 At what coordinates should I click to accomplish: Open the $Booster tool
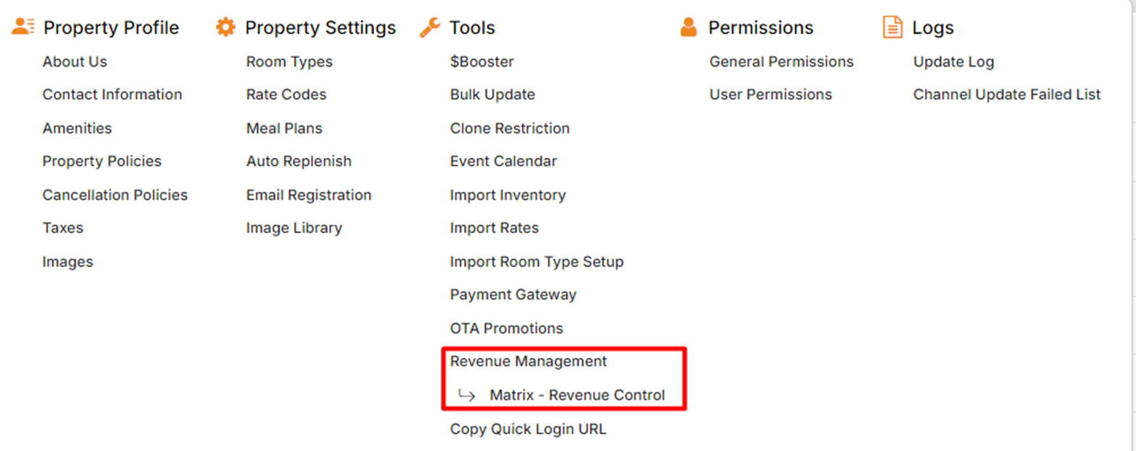click(x=481, y=62)
